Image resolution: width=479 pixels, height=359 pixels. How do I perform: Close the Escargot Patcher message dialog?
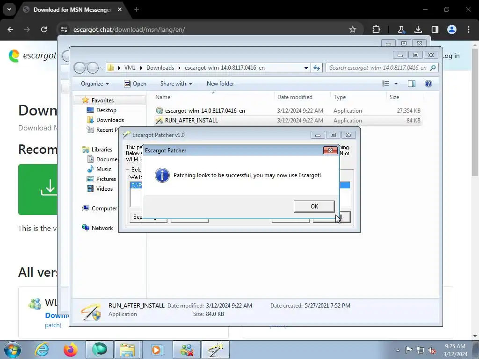(x=330, y=150)
